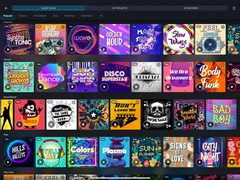Toggle the checkmark on Plasma pack
The height and width of the screenshot is (180, 240).
coord(127,140)
